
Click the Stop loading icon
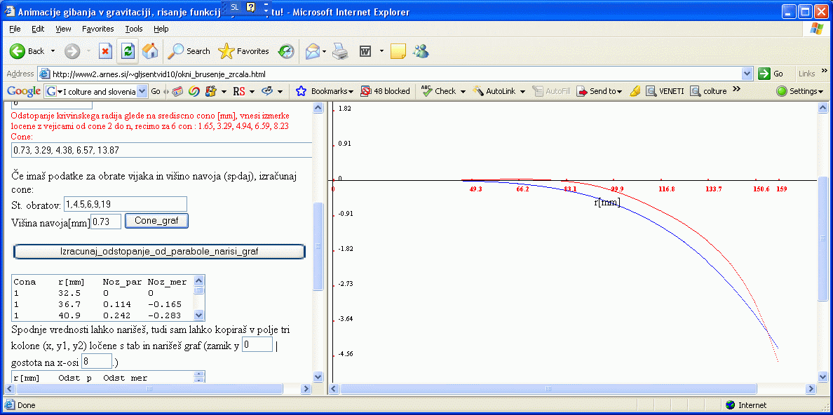(x=105, y=51)
